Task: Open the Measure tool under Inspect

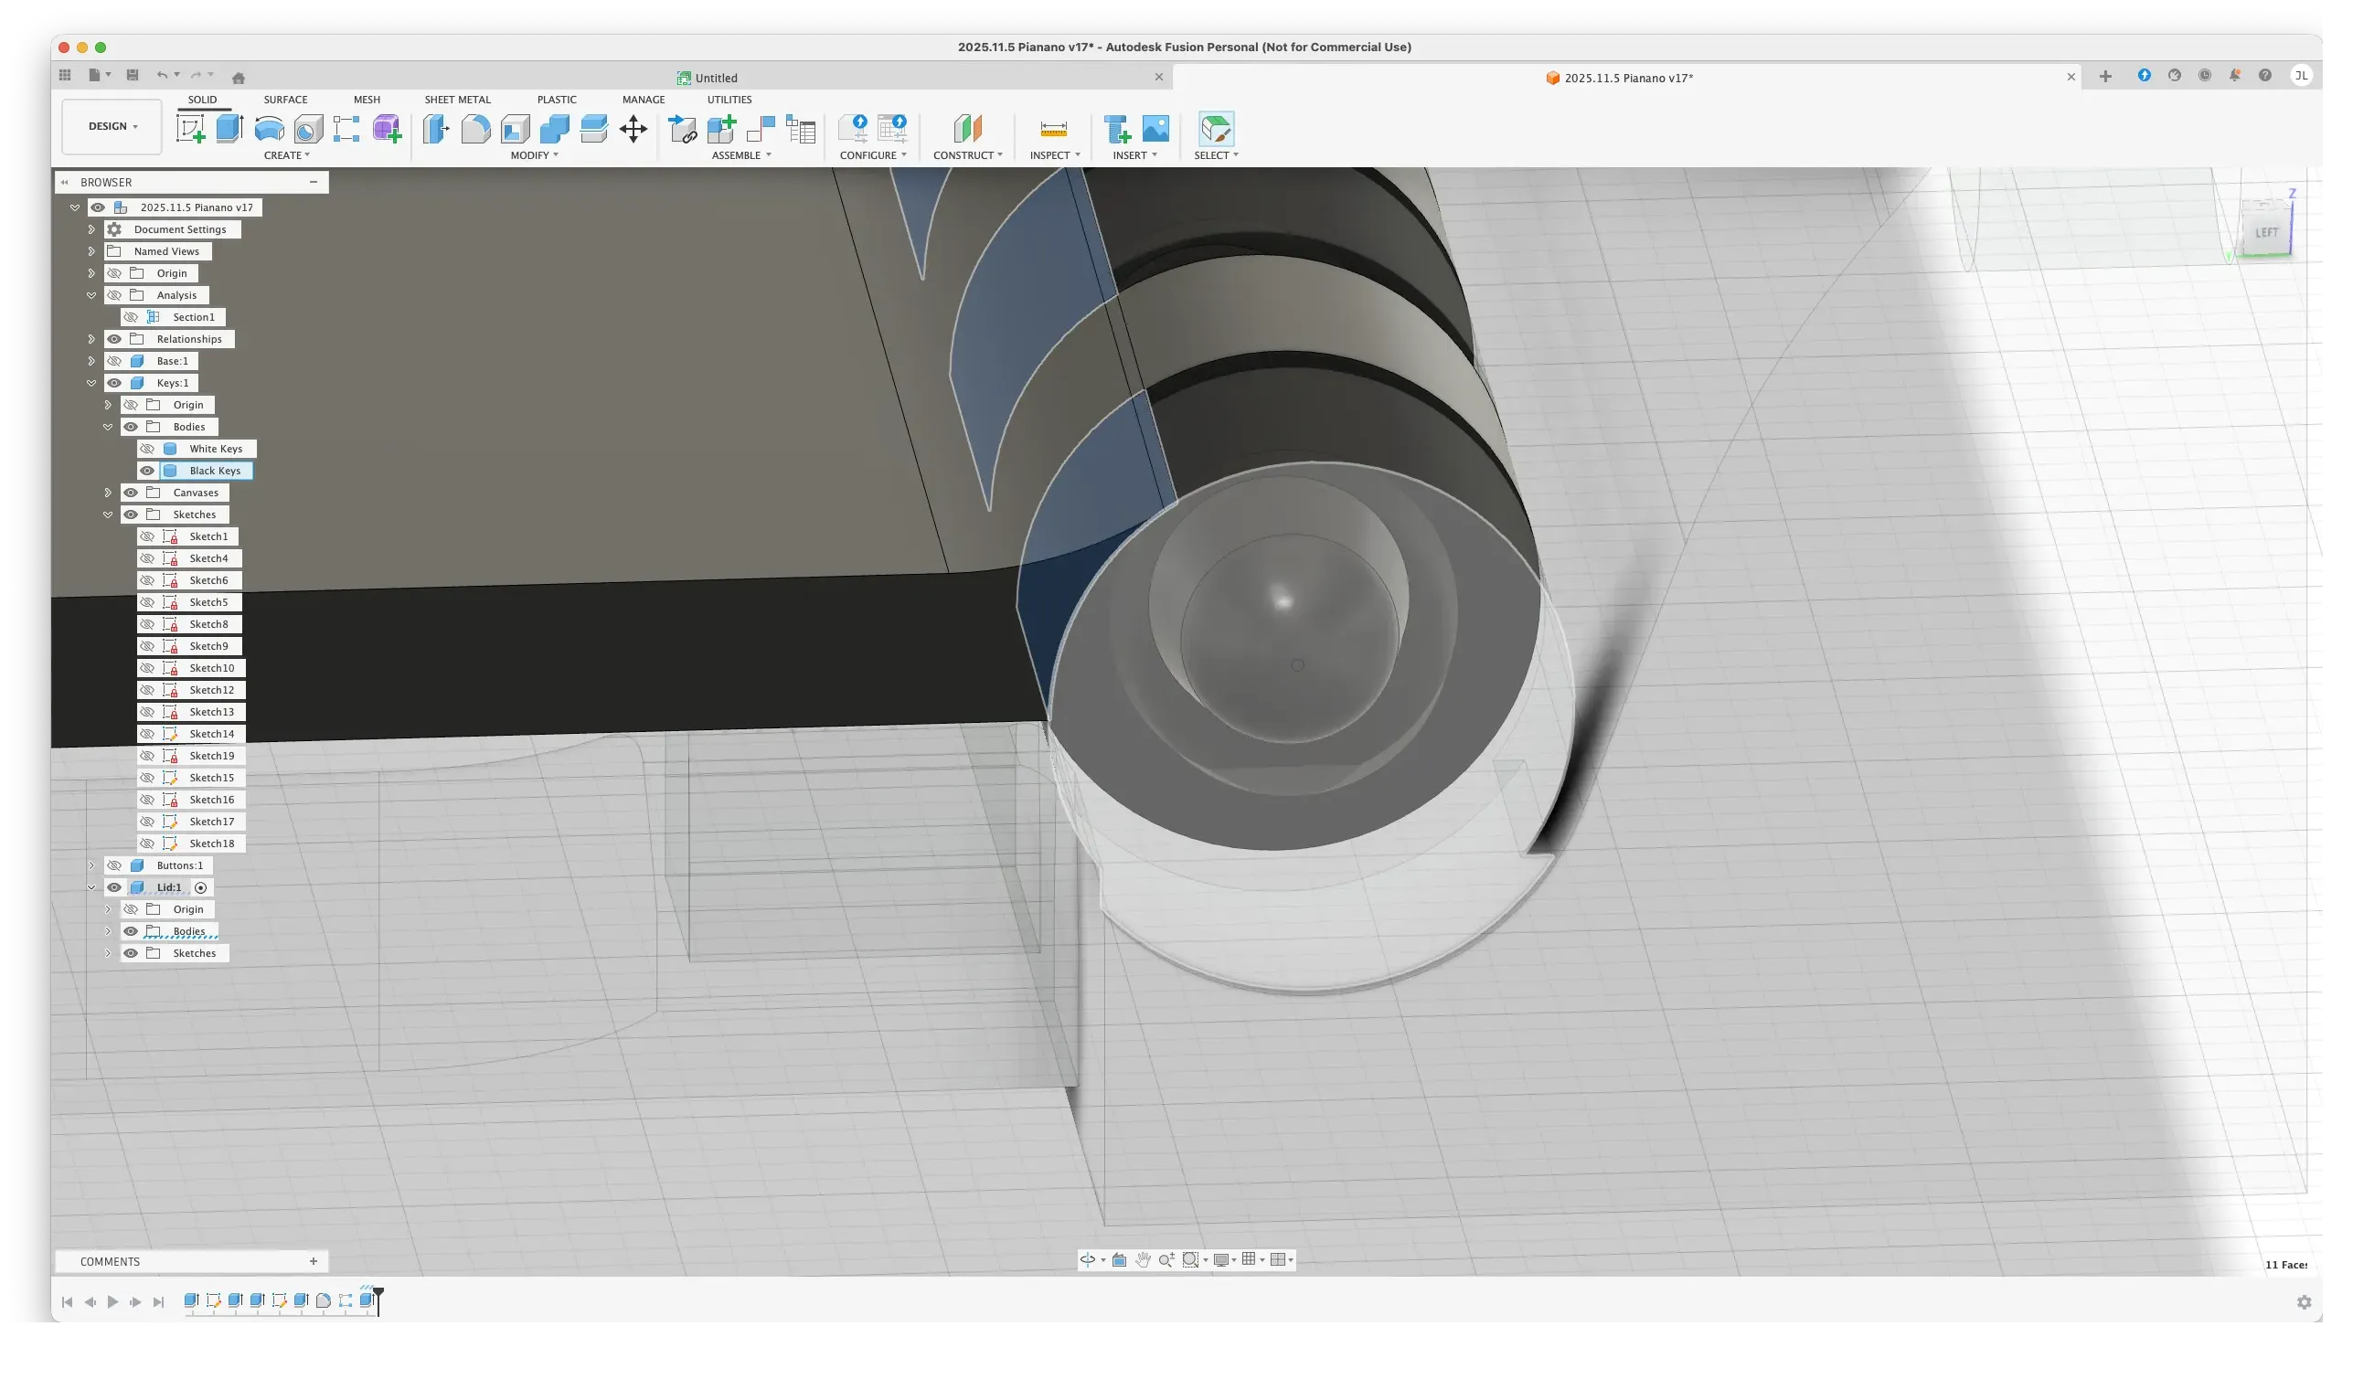Action: (x=1052, y=129)
